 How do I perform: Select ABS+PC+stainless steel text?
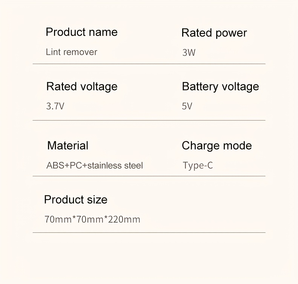click(95, 165)
